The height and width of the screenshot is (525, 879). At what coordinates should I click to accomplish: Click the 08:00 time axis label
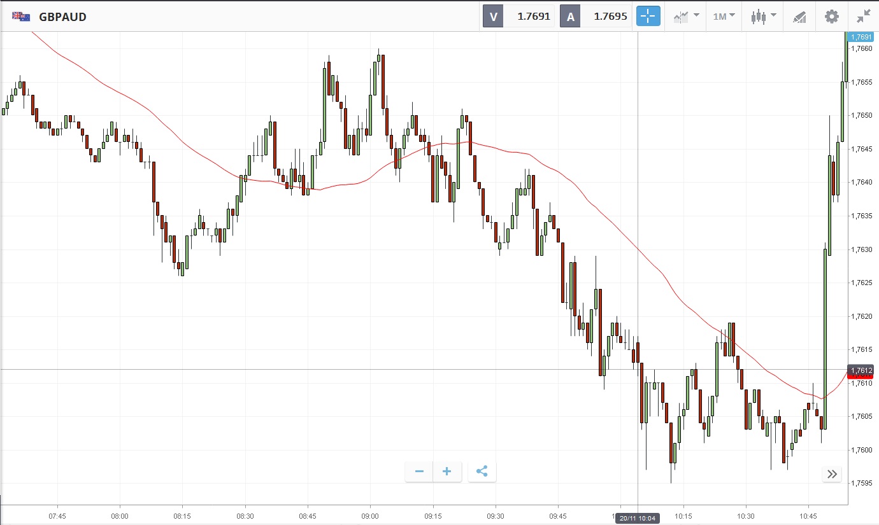pyautogui.click(x=120, y=516)
